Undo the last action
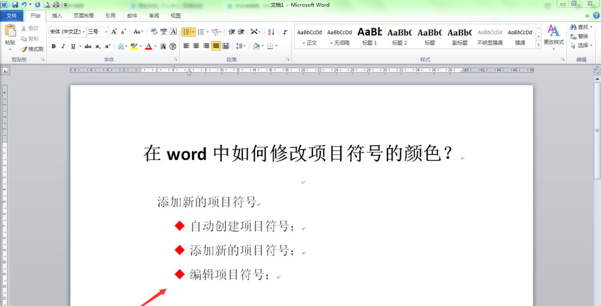 click(24, 5)
